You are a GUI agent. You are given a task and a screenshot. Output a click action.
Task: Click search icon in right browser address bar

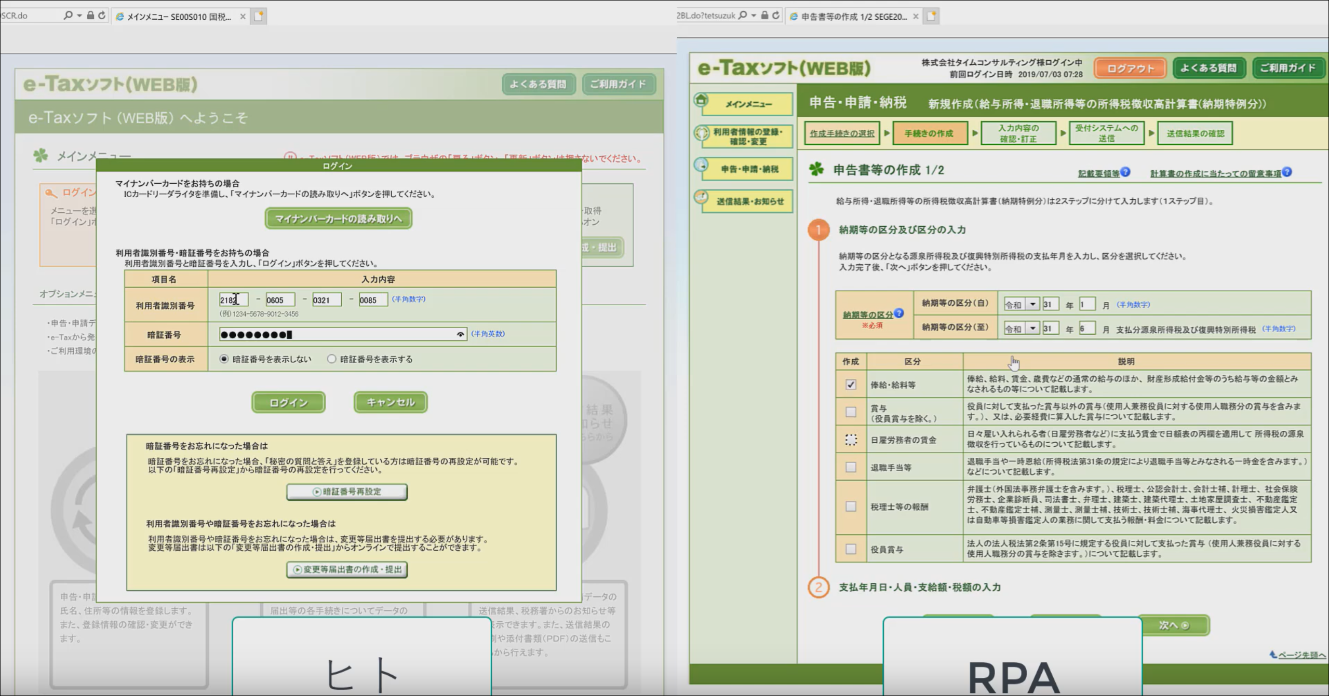(x=743, y=16)
